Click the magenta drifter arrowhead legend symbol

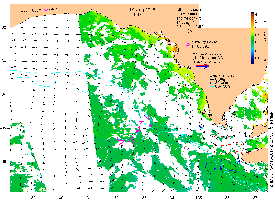(188, 44)
